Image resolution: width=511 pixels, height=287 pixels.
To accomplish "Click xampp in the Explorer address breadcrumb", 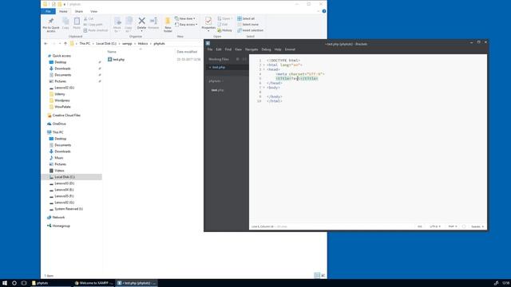I will click(127, 44).
